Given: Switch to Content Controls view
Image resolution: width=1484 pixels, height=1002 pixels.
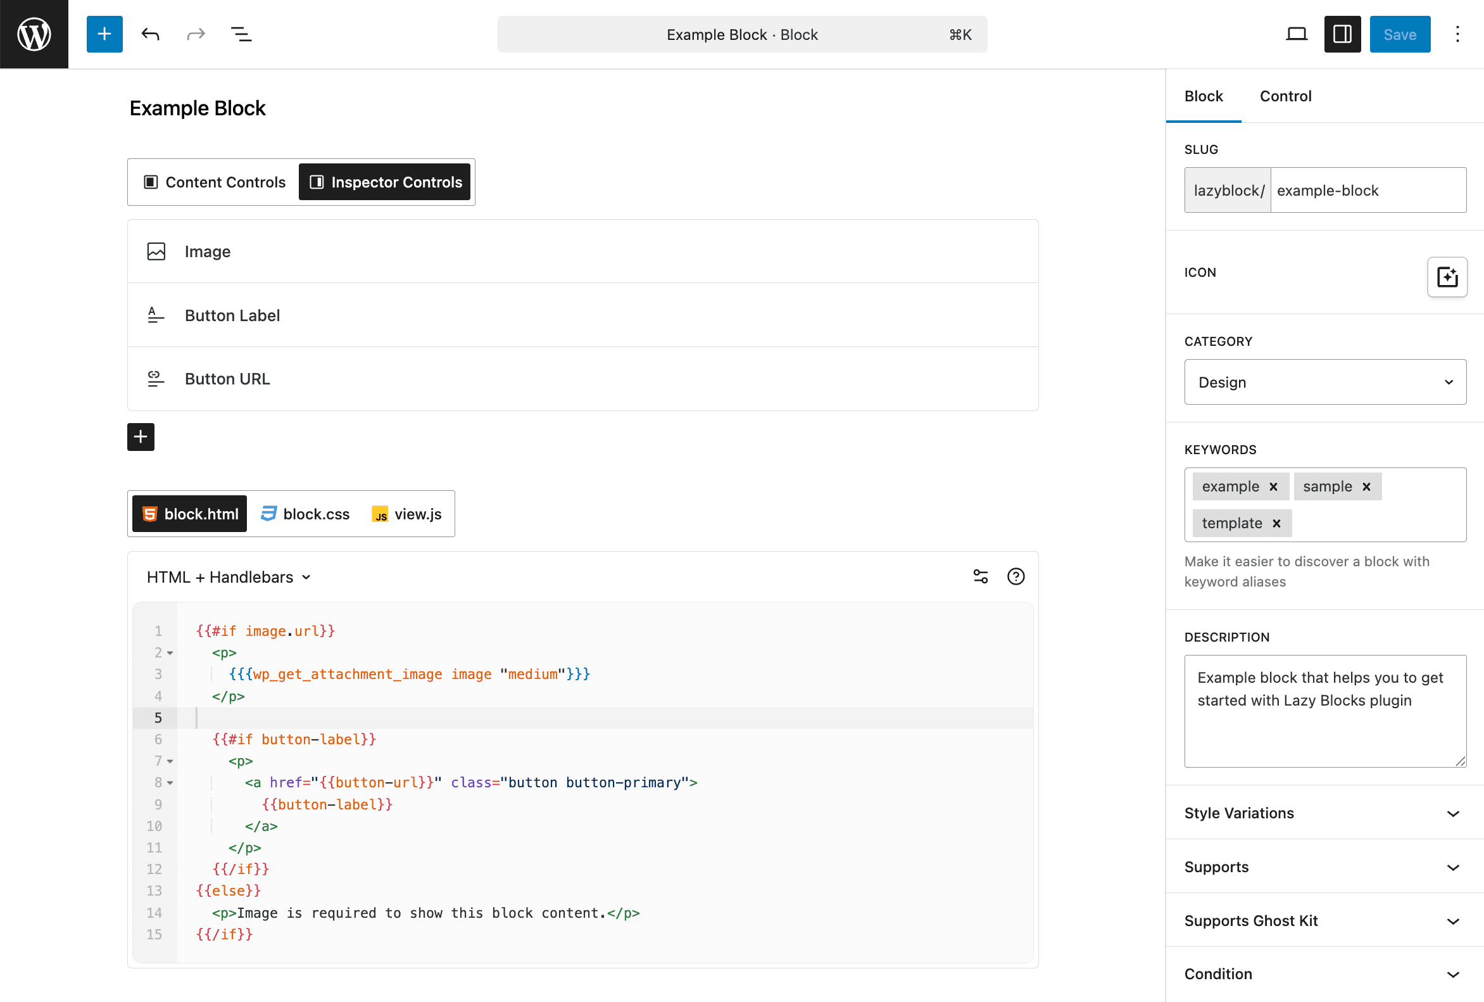Looking at the screenshot, I should click(211, 182).
